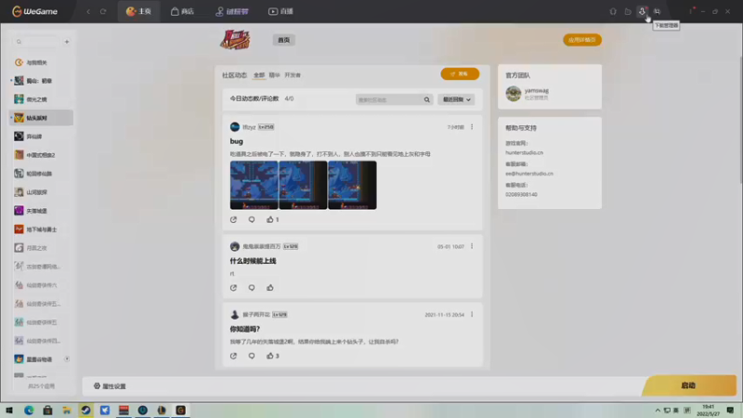Refresh the page with the reload icon
Screen dimensions: 743x418
(103, 11)
